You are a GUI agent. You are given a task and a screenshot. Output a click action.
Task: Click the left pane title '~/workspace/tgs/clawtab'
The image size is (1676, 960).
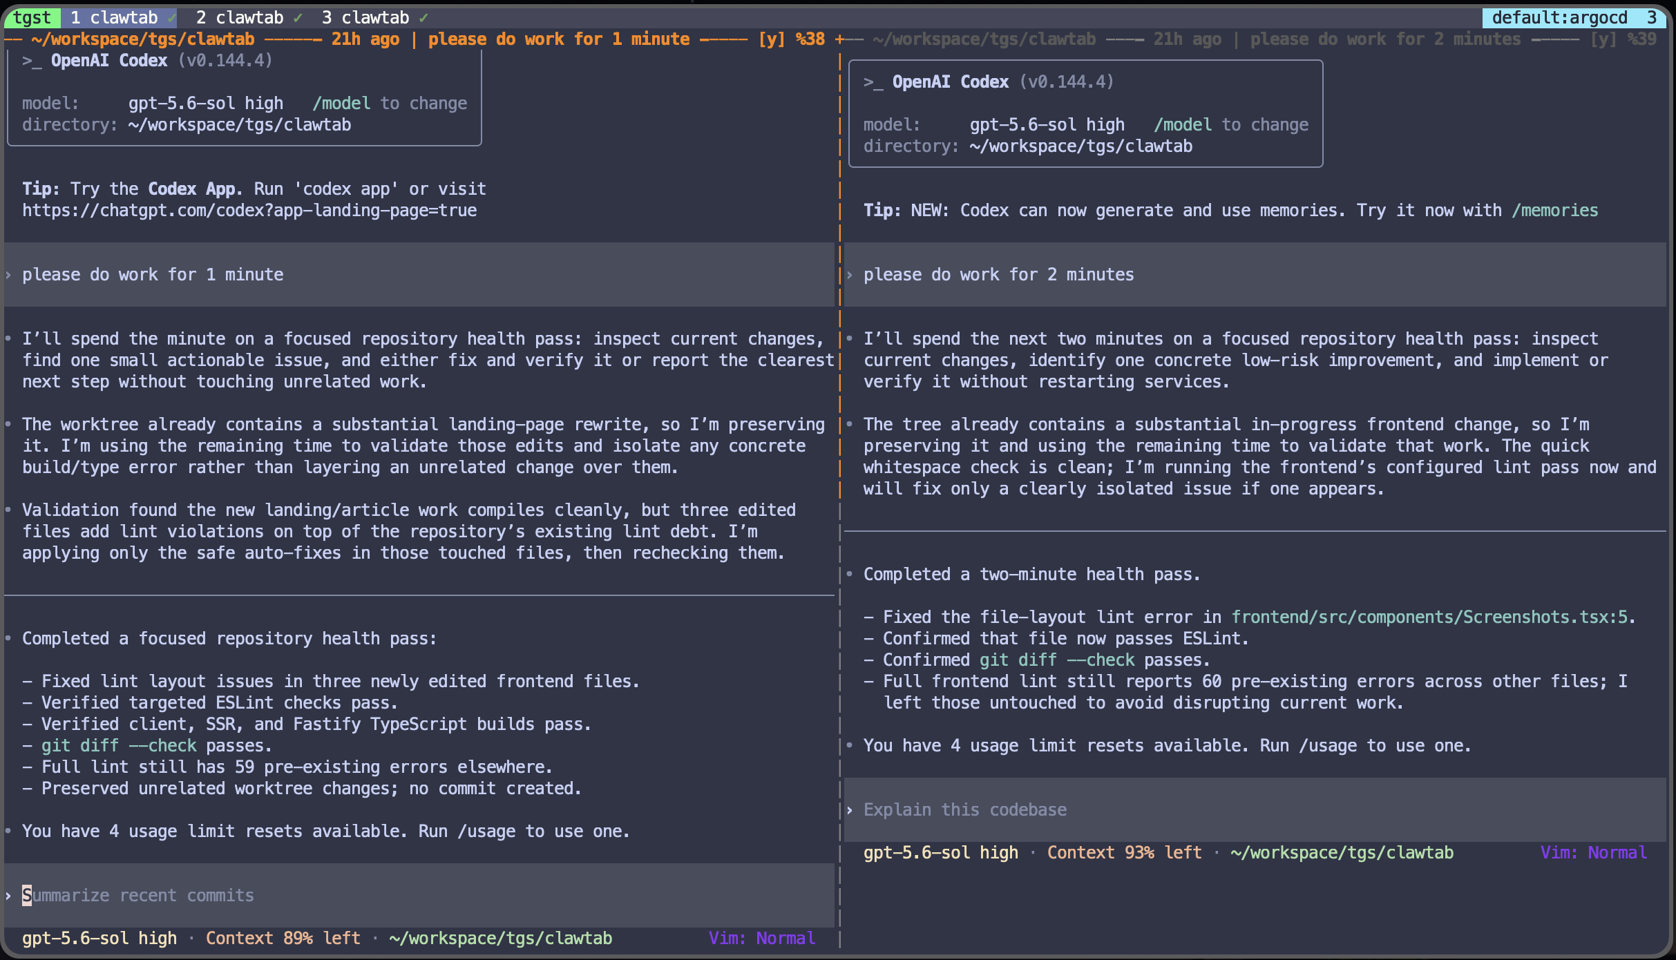(143, 39)
